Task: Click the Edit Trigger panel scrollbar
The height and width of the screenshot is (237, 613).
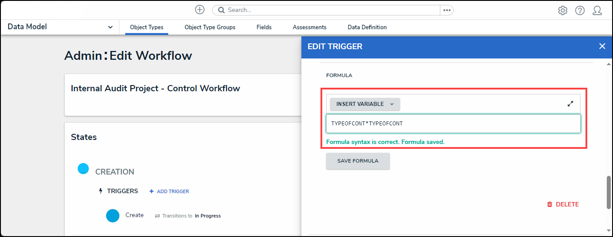Action: pyautogui.click(x=609, y=192)
